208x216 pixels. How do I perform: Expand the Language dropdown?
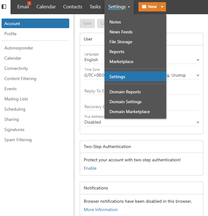click(198, 60)
